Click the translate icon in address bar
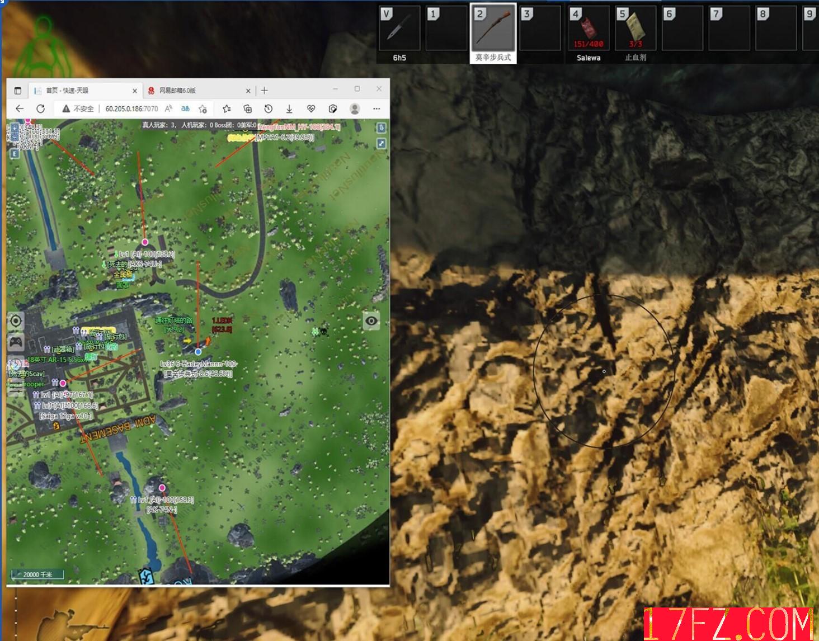 [x=185, y=109]
